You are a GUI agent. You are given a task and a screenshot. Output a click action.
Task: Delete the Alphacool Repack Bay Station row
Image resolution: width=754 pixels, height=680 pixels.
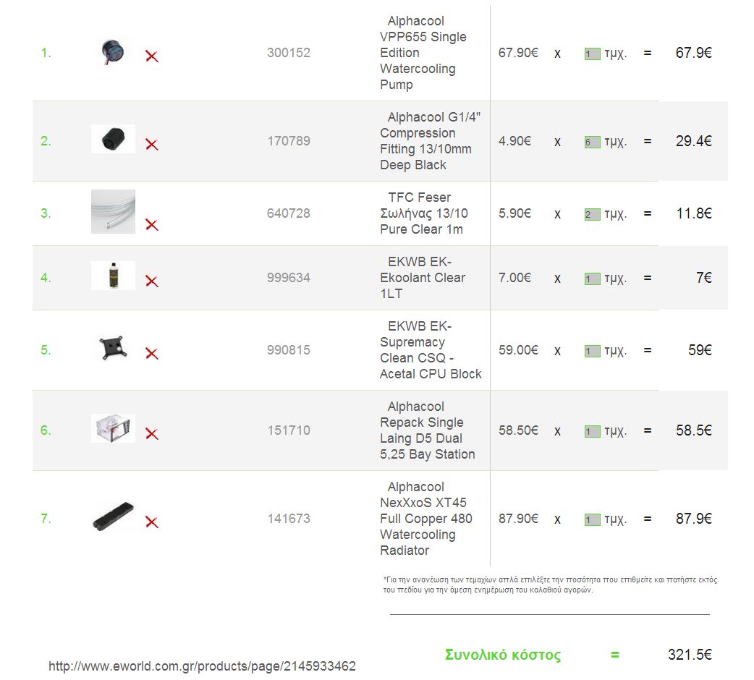click(152, 434)
